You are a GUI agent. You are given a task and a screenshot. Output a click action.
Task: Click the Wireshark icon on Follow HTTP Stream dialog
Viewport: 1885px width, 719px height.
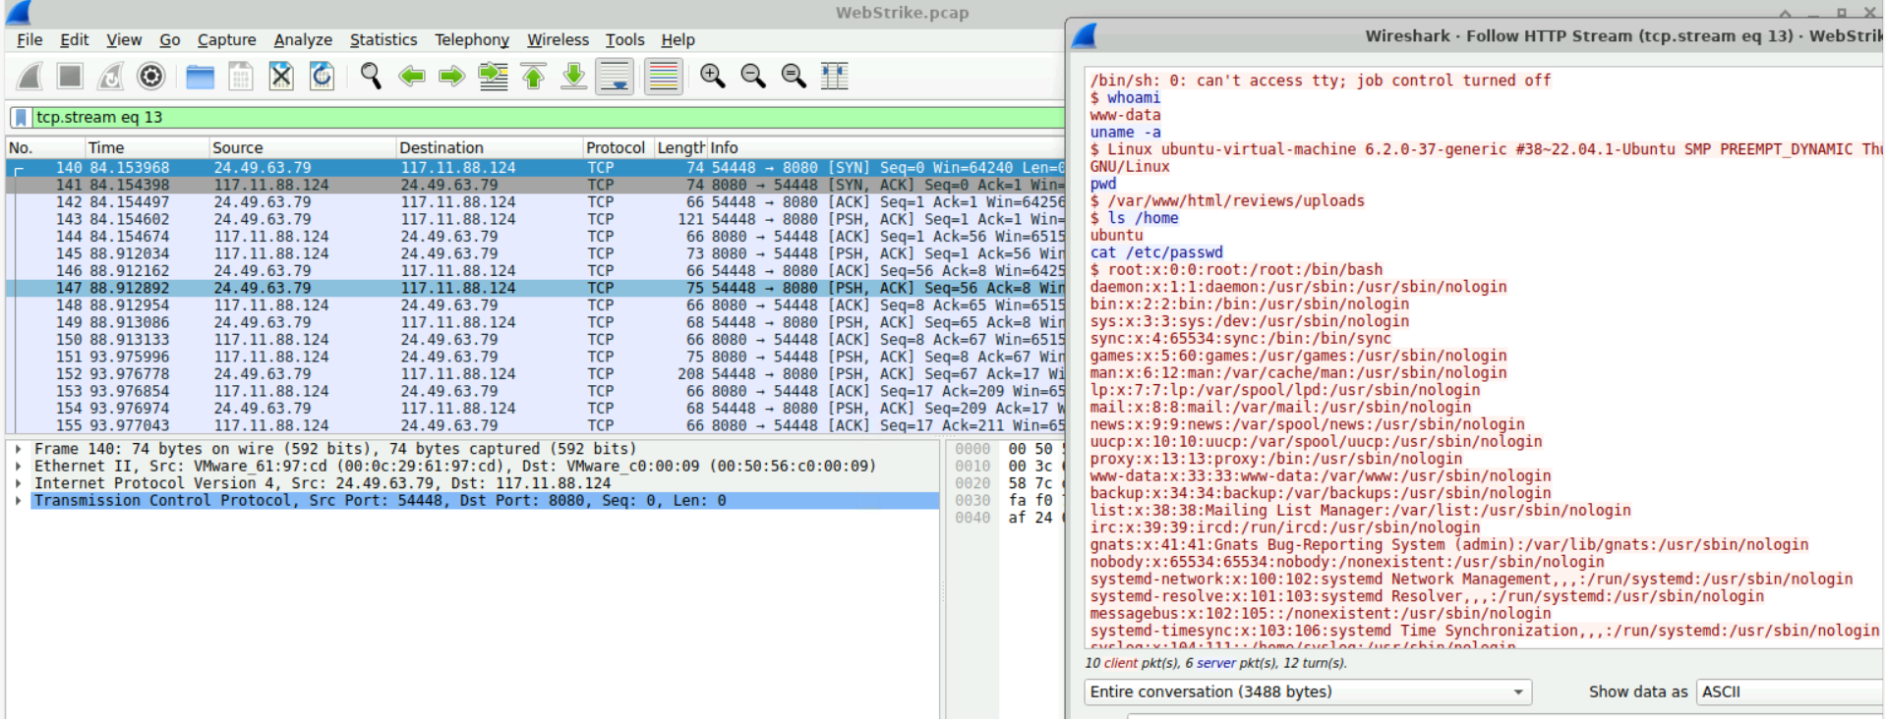(1084, 36)
